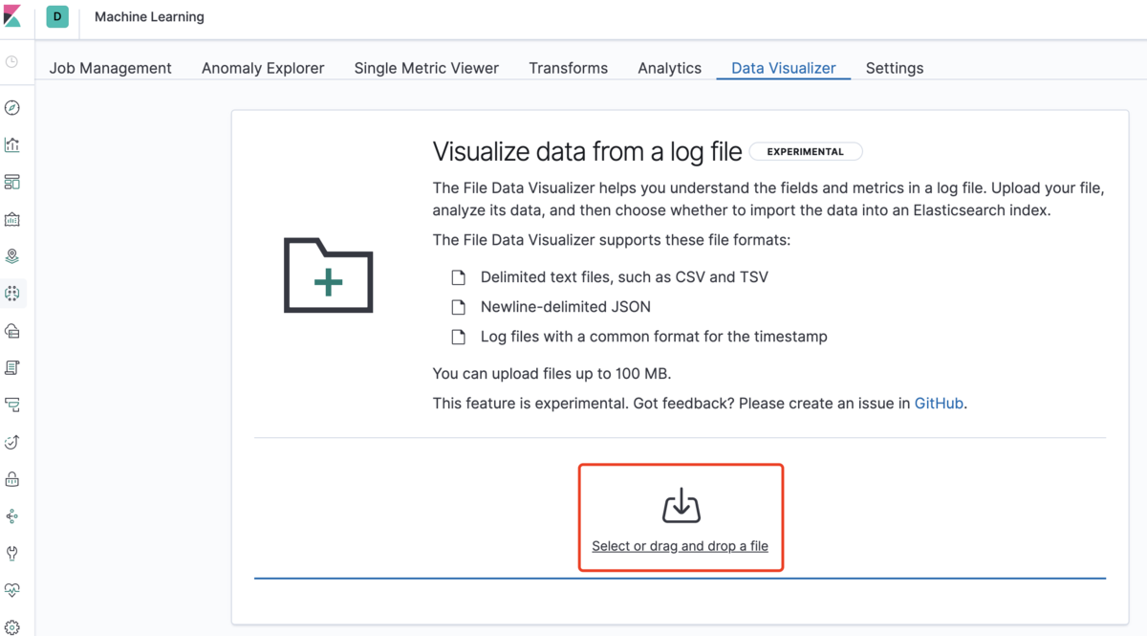
Task: Click the Kibana logo
Action: tap(14, 16)
